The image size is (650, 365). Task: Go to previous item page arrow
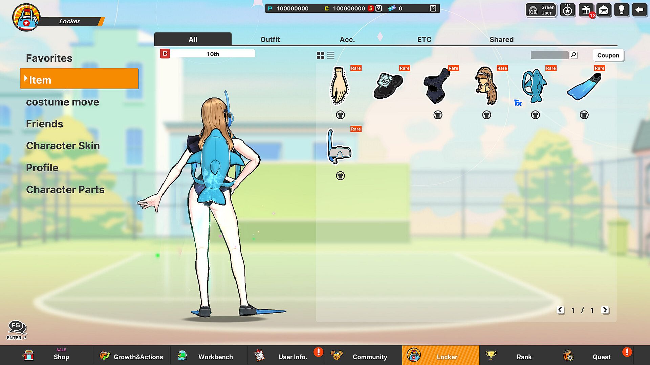pos(561,310)
